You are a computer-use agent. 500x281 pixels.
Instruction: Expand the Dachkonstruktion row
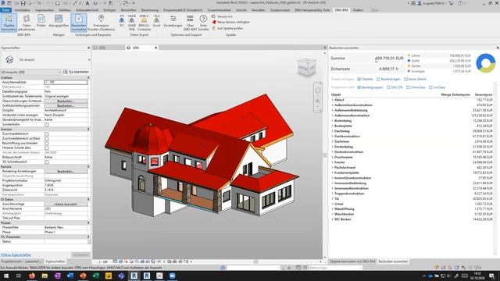point(332,136)
